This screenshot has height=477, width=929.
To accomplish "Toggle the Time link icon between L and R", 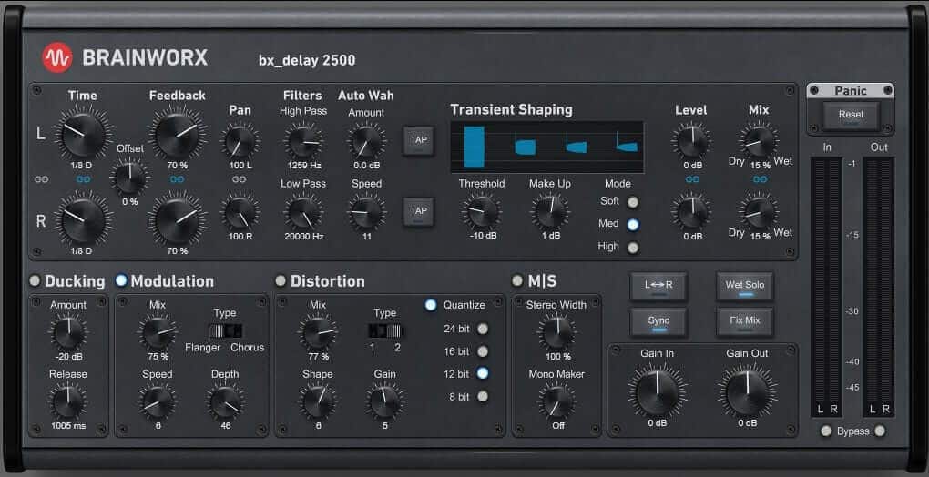I will tap(83, 178).
